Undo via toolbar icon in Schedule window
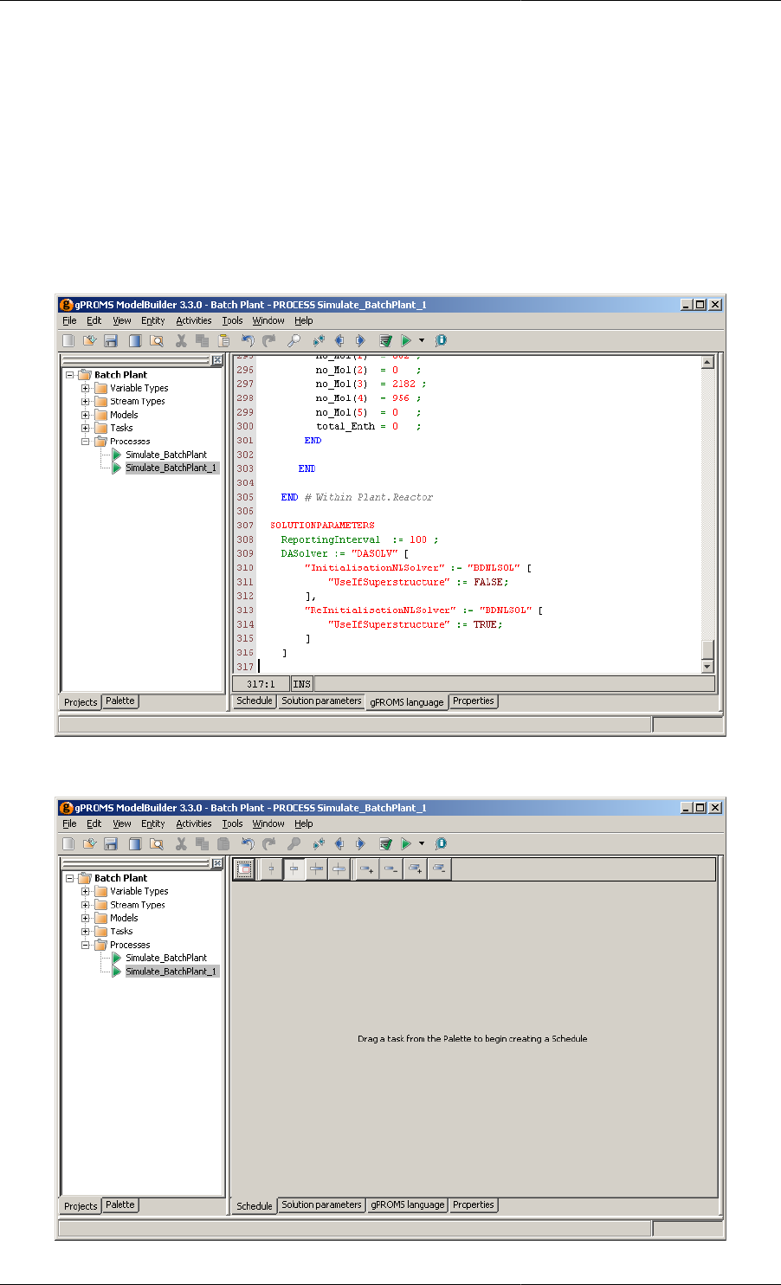 tap(248, 844)
